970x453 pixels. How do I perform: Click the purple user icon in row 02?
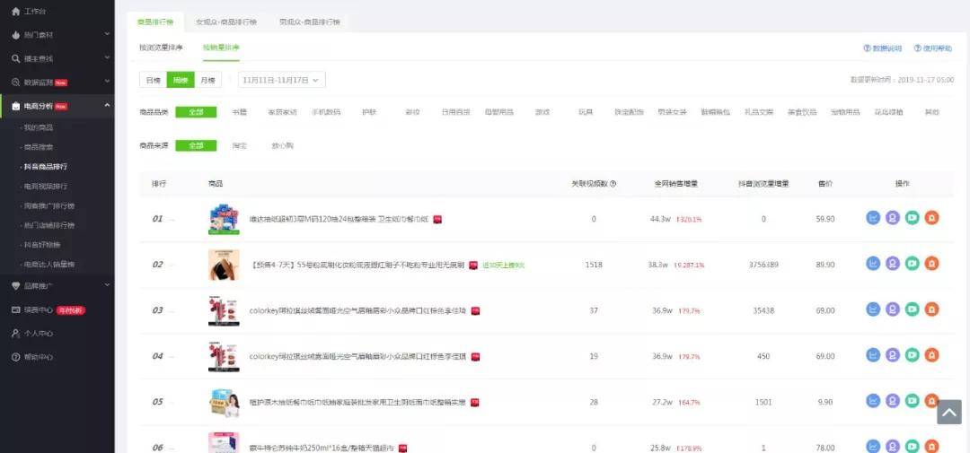[x=892, y=264]
